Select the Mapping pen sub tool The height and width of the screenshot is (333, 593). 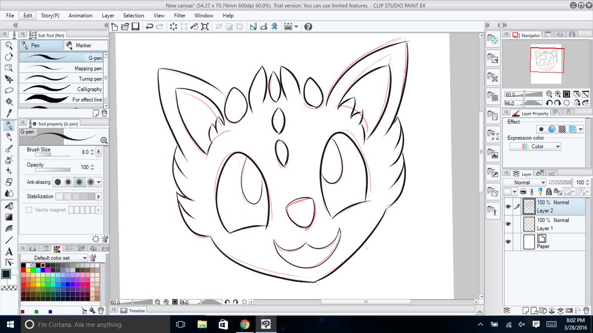click(61, 69)
